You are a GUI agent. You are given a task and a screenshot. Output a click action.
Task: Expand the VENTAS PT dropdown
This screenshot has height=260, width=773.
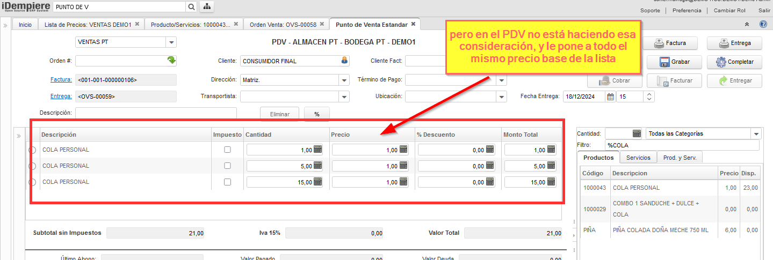click(x=171, y=42)
